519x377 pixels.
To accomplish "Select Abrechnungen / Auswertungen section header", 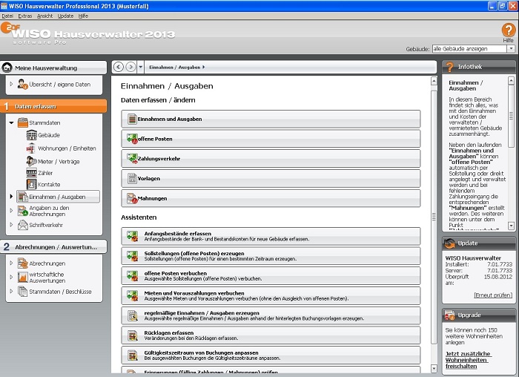I will [53, 247].
